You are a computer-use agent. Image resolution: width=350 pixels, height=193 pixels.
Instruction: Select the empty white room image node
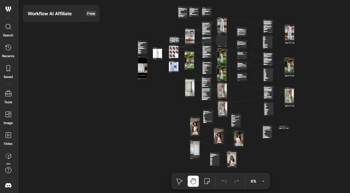[x=190, y=88]
